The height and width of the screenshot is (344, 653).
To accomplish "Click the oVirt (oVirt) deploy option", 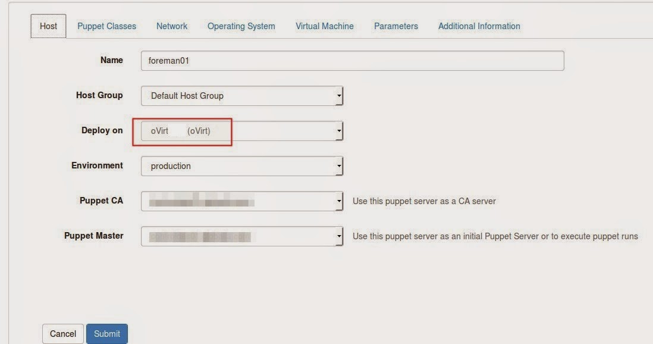I will coord(181,131).
